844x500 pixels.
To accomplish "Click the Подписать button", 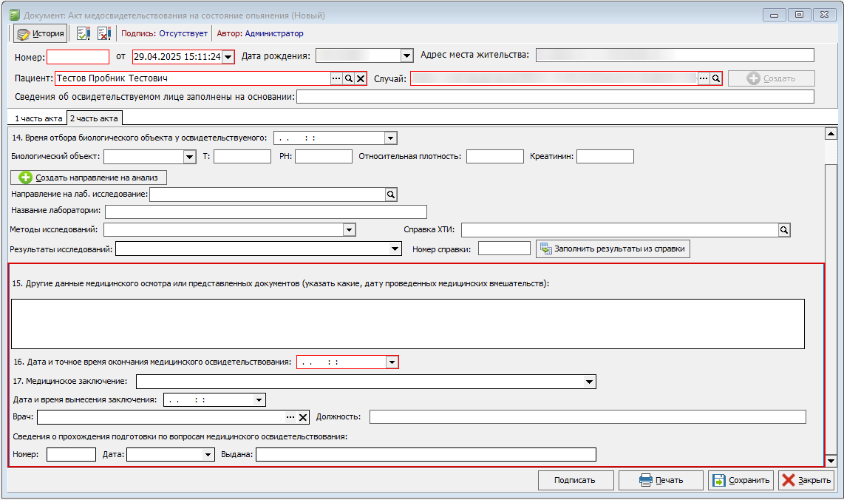I will pos(576,480).
